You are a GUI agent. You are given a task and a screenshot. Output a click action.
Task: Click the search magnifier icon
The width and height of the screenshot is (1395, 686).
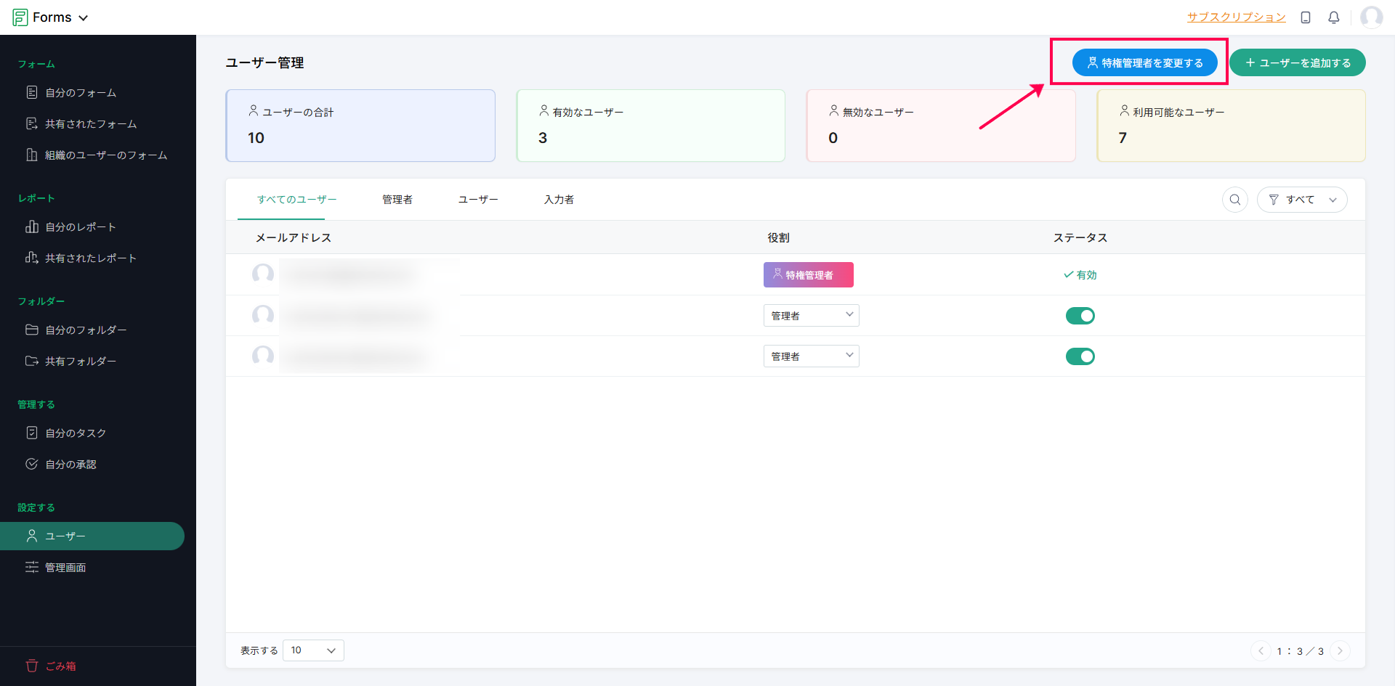click(x=1234, y=200)
